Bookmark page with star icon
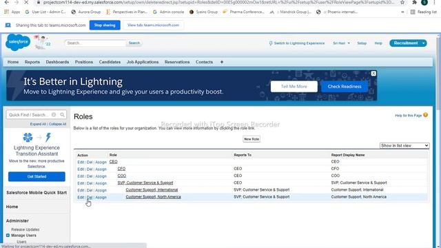This screenshot has height=248, width=441. point(402,2)
